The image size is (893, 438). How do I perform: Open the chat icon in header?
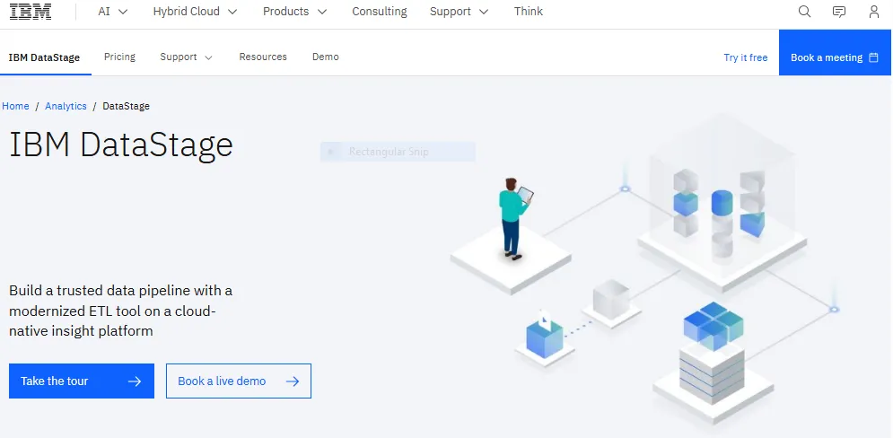point(839,12)
